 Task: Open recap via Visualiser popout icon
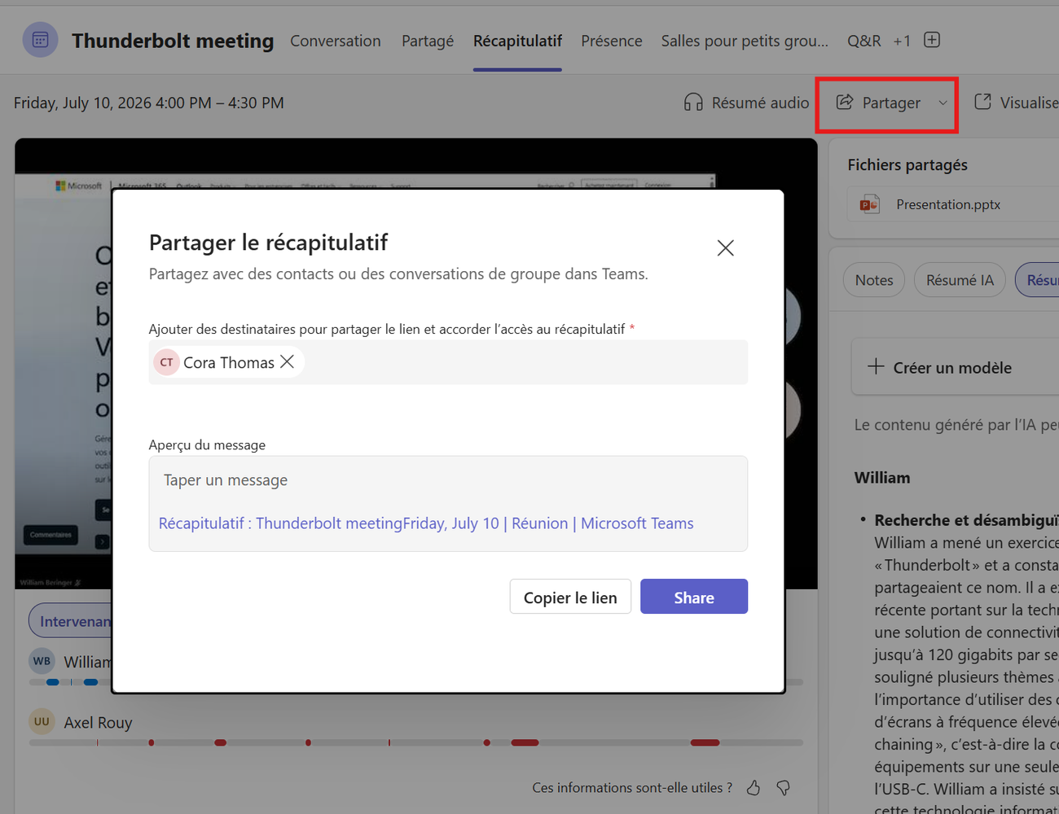[983, 102]
